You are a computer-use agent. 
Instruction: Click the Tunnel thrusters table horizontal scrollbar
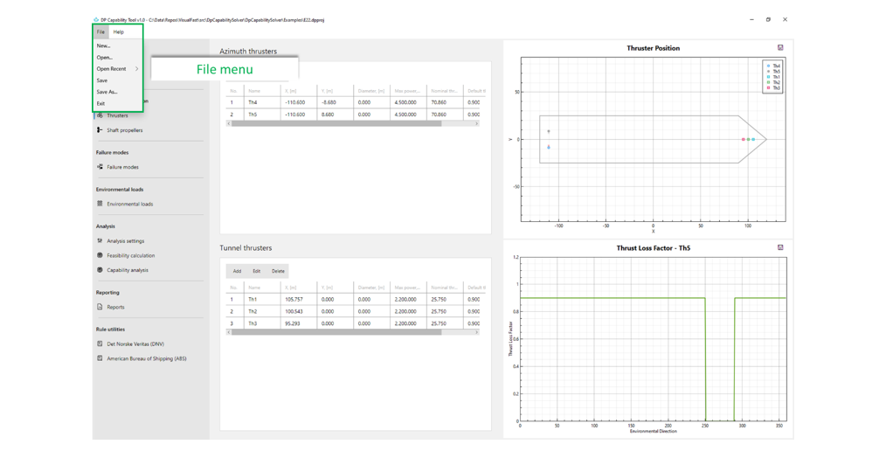tap(336, 332)
